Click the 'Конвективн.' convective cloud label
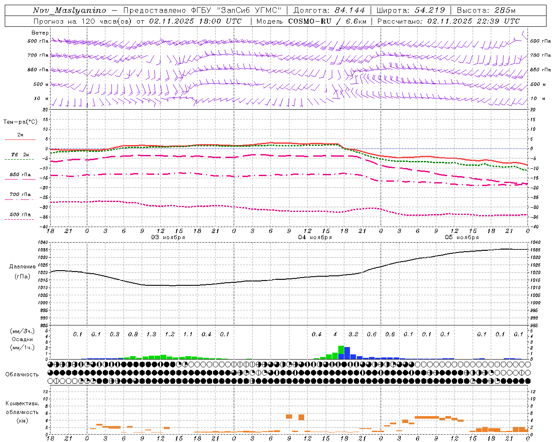 point(22,404)
